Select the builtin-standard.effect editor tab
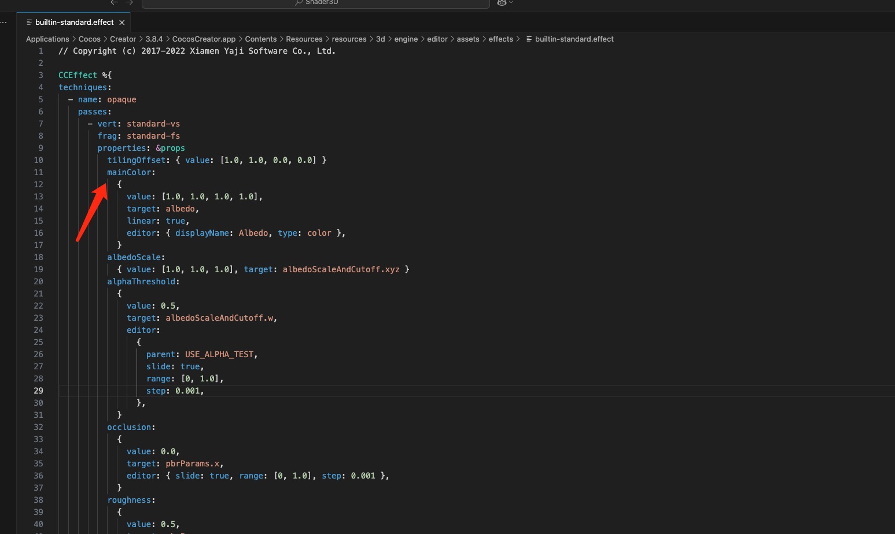 (x=74, y=23)
